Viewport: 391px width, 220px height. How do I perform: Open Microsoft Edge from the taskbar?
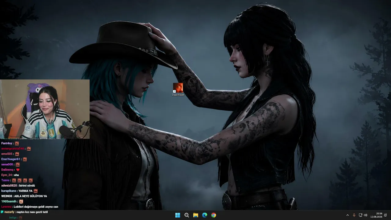click(x=205, y=215)
